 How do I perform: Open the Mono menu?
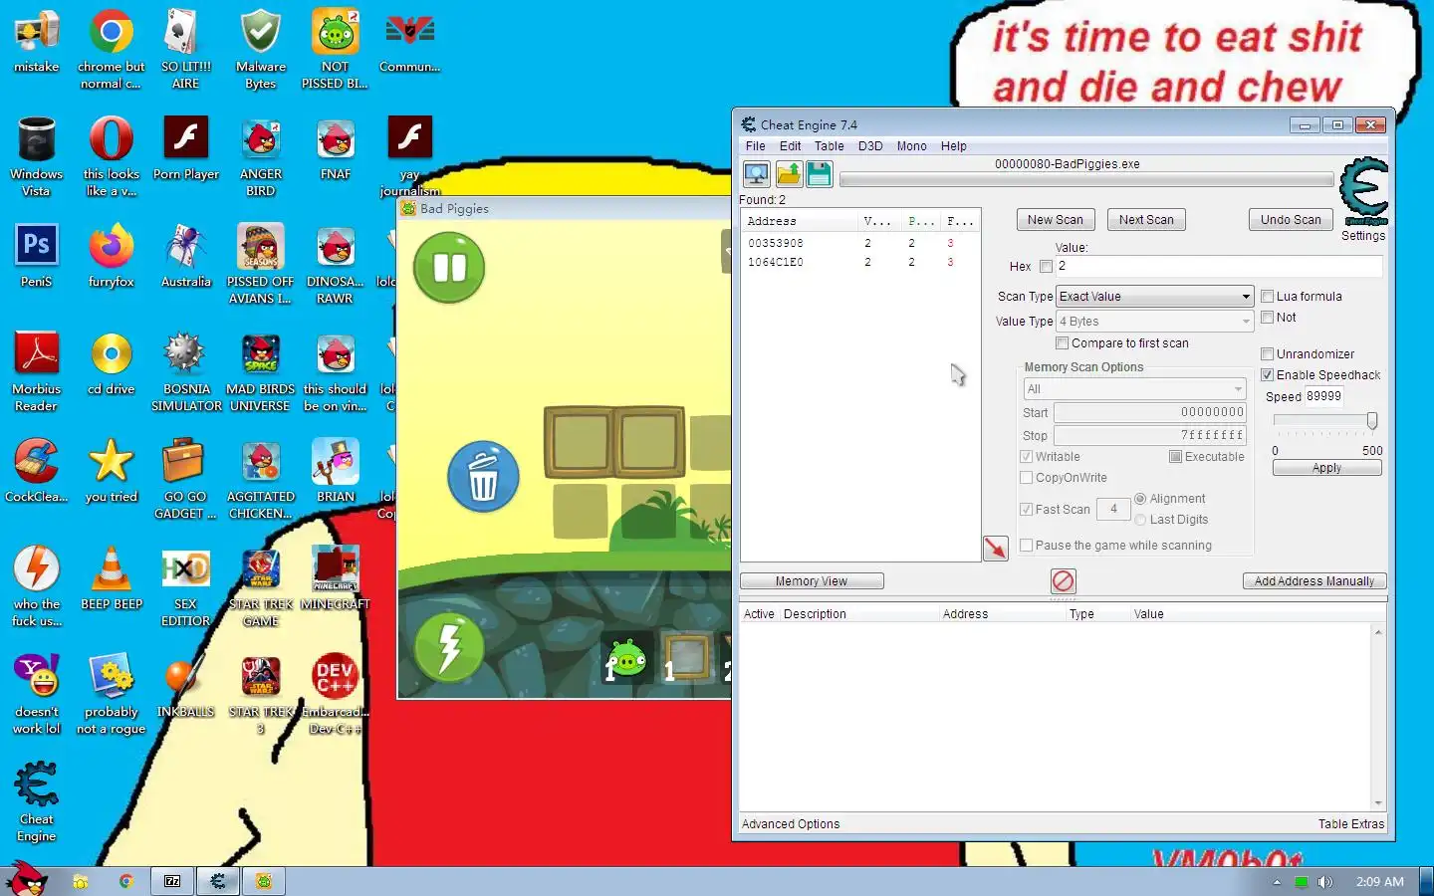click(x=911, y=146)
